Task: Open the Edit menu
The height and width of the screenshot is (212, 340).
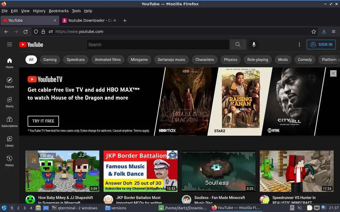Action: coord(14,11)
